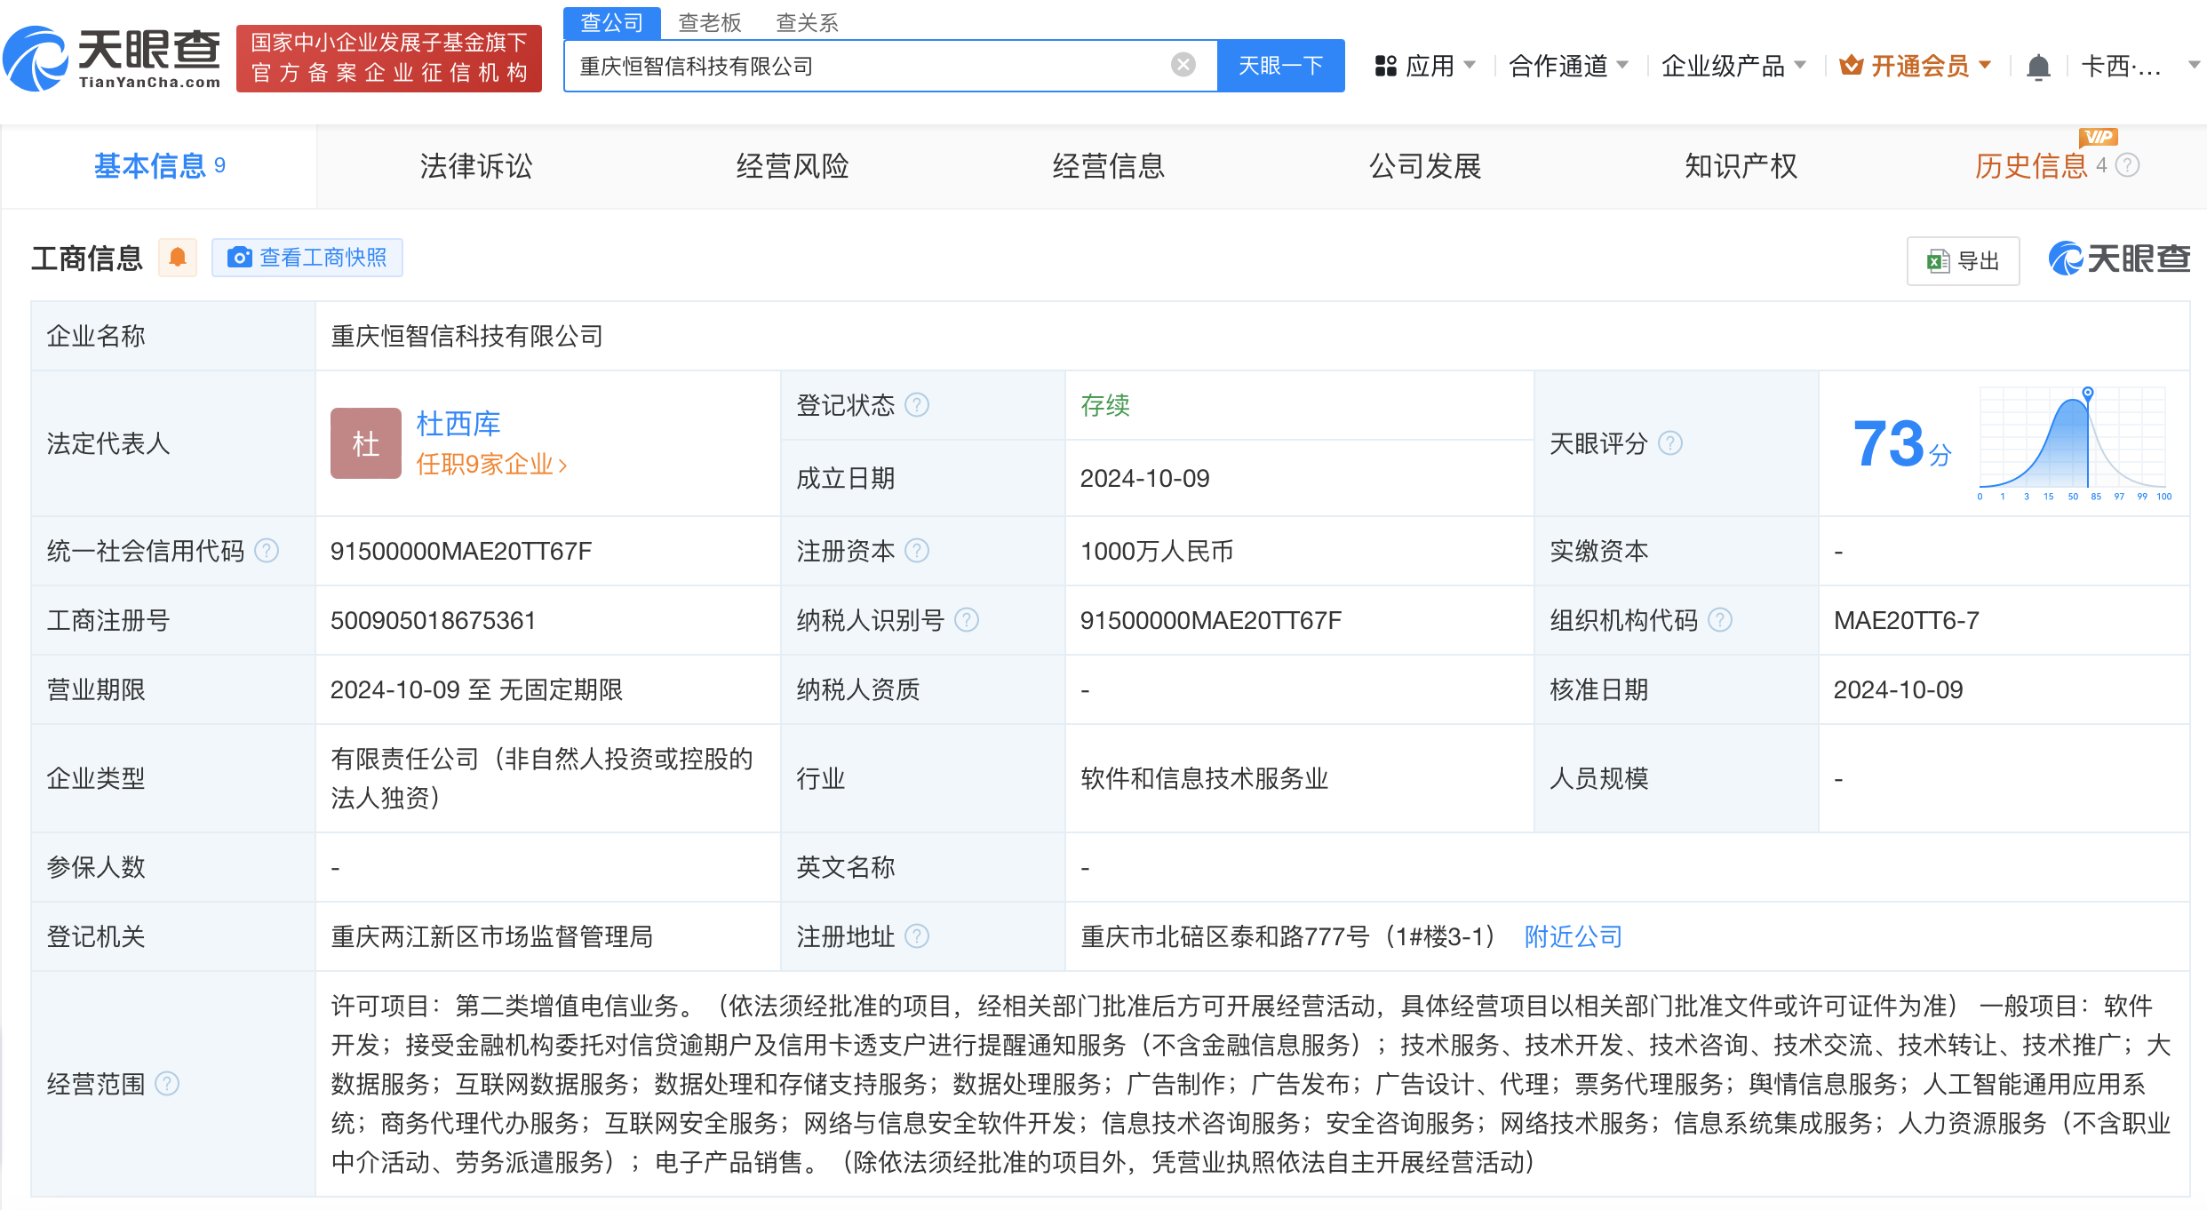Viewport: 2207px width, 1210px height.
Task: Click the 天眼一下 search button
Action: [1280, 65]
